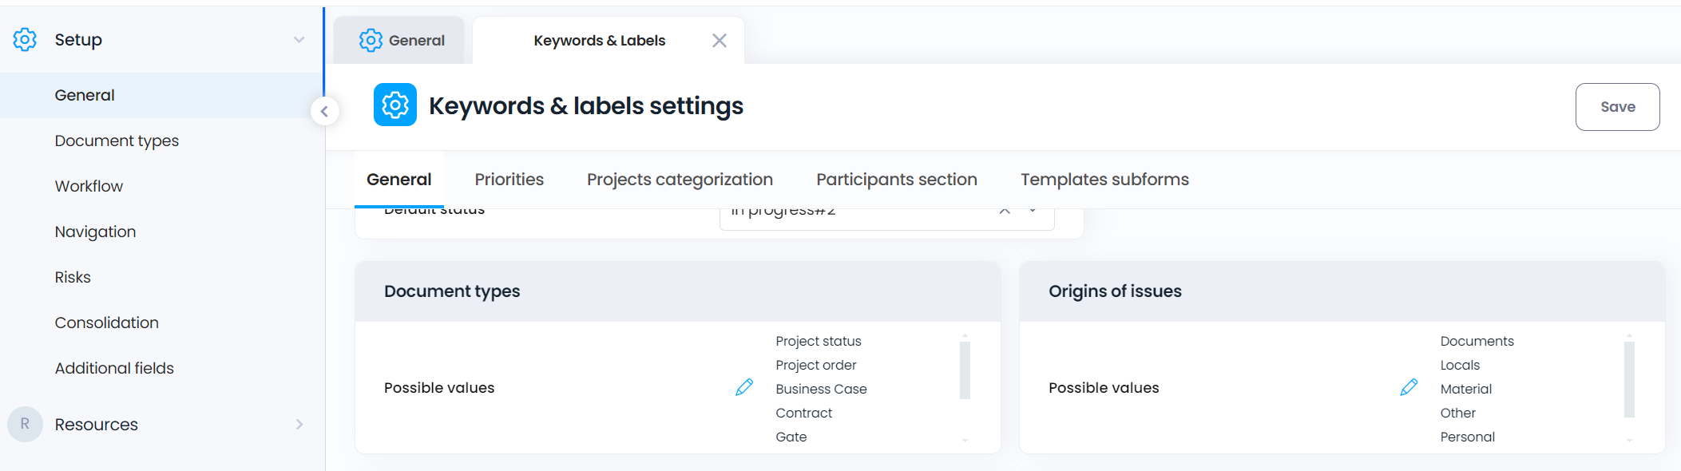Viewport: 1681px width, 471px height.
Task: Click the Origins of issues list scrollbar
Action: pos(1629,379)
